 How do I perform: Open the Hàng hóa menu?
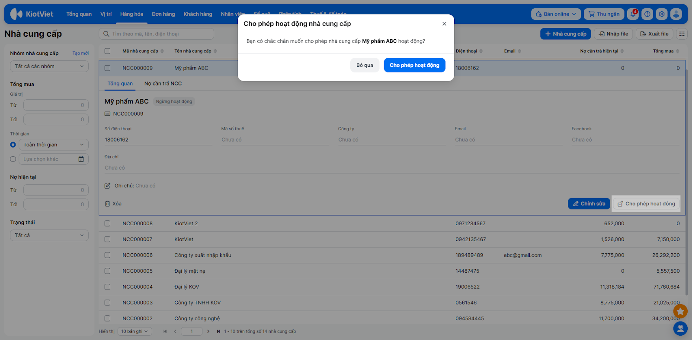[x=131, y=14]
